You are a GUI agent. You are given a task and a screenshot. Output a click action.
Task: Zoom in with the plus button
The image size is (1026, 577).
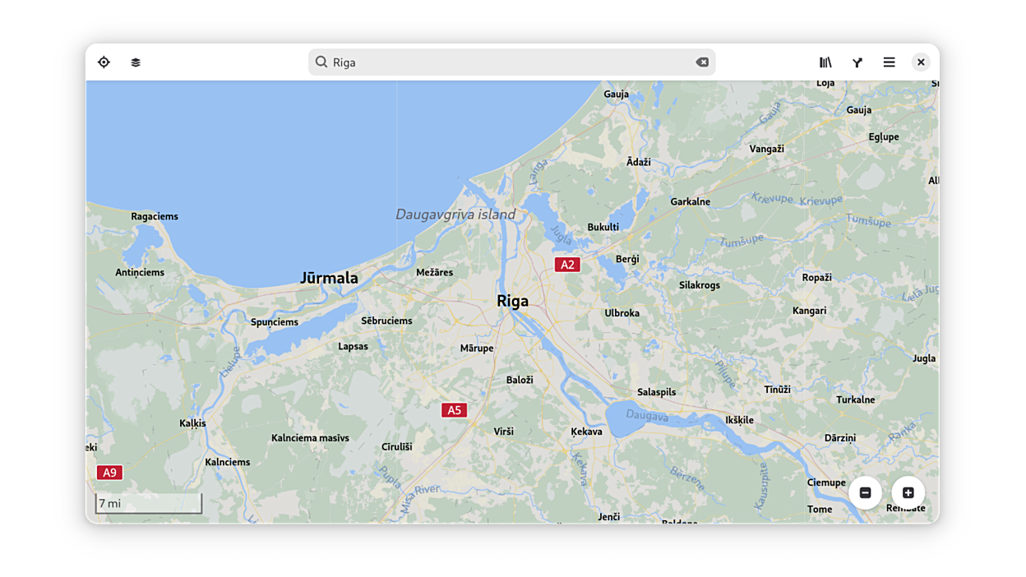pyautogui.click(x=908, y=493)
